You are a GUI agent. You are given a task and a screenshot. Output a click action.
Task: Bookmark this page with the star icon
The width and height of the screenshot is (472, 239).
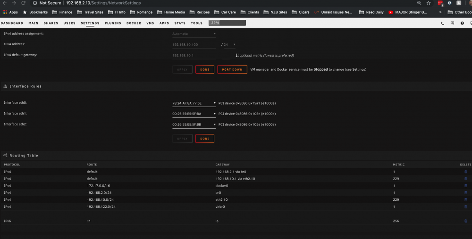429,3
